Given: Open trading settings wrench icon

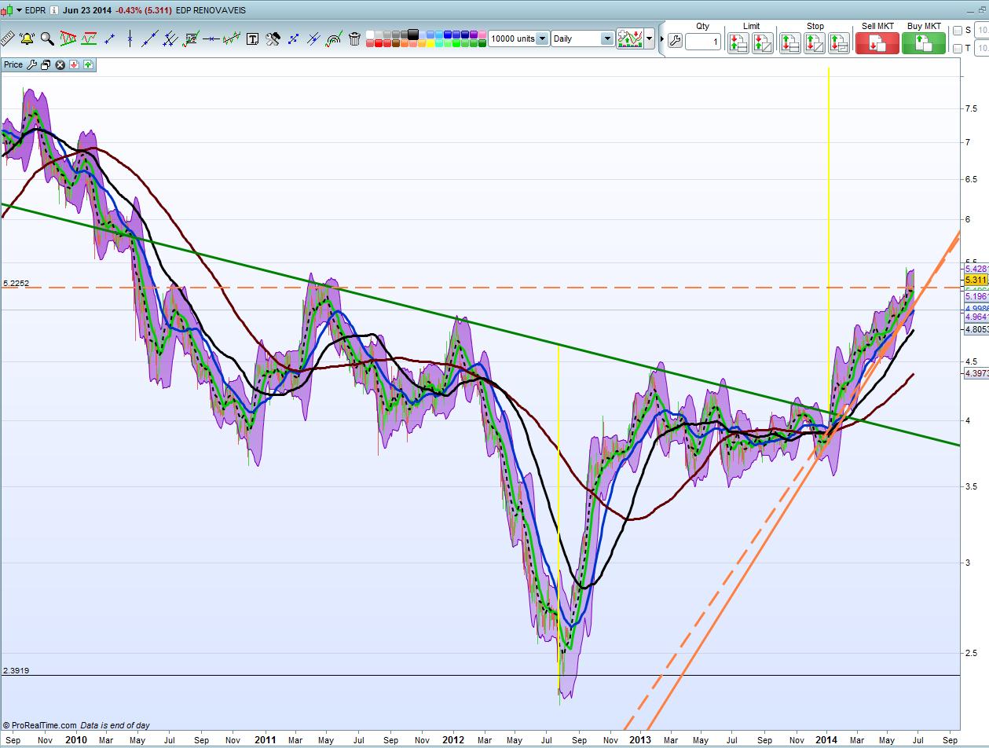Looking at the screenshot, I should [x=675, y=40].
